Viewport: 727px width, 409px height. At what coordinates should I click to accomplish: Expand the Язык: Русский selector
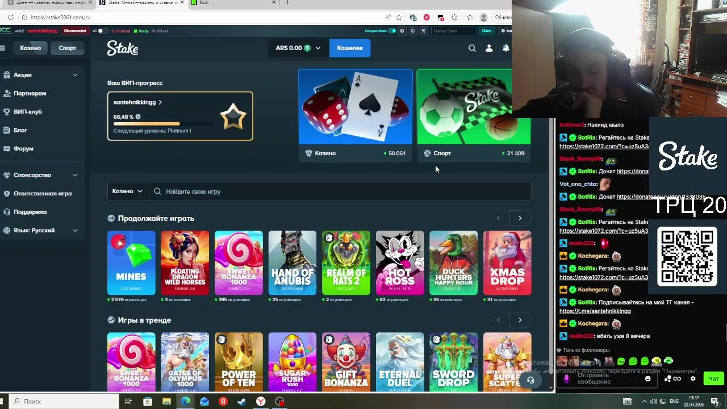[x=75, y=230]
